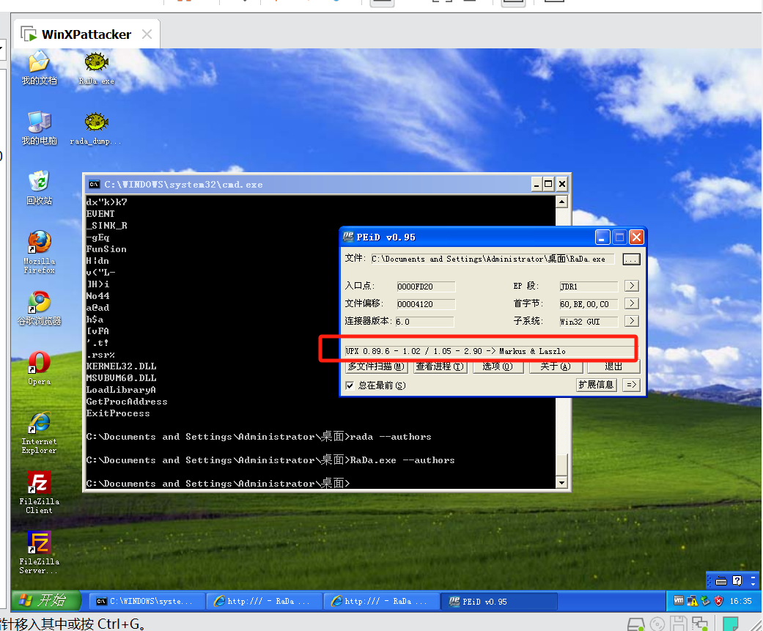This screenshot has height=631, width=763.
Task: Expand PEiD extra panel arrow button
Action: [631, 385]
